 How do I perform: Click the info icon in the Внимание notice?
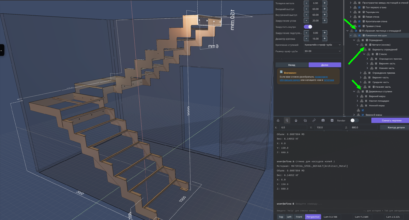[x=281, y=72]
